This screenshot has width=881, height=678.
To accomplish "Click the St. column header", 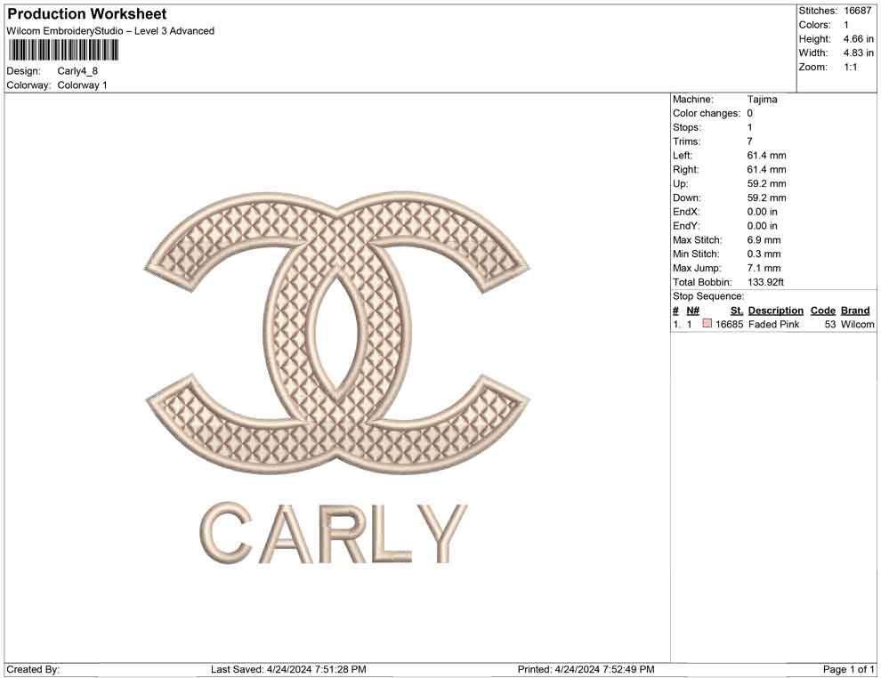I will (735, 311).
